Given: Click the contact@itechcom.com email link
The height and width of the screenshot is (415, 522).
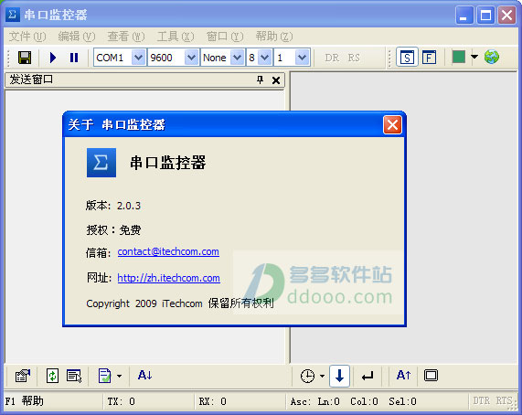Looking at the screenshot, I should [168, 251].
